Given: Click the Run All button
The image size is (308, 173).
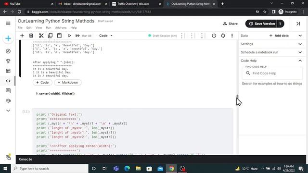Looking at the screenshot, I should point(84,36).
